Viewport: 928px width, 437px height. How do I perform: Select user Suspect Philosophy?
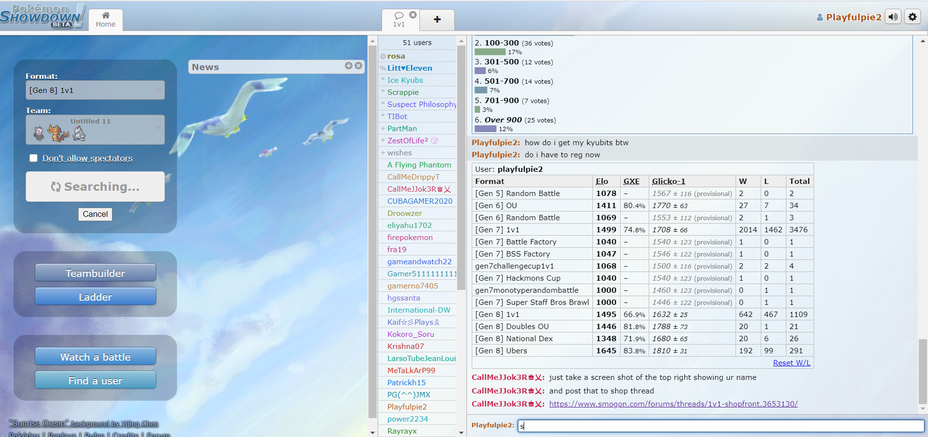[417, 105]
